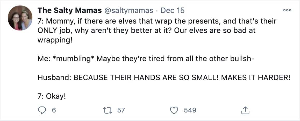Open the Dec 15 timestamp permalink
Viewport: 300px width, 121px height.
[173, 11]
